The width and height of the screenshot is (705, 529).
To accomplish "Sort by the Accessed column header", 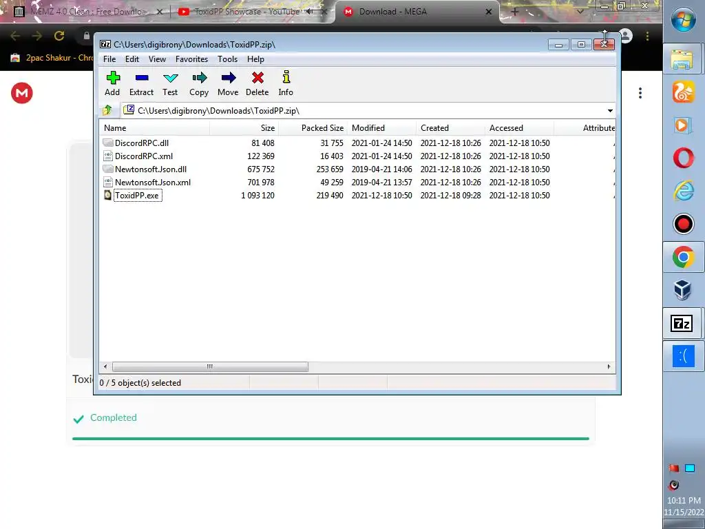I will pos(519,127).
